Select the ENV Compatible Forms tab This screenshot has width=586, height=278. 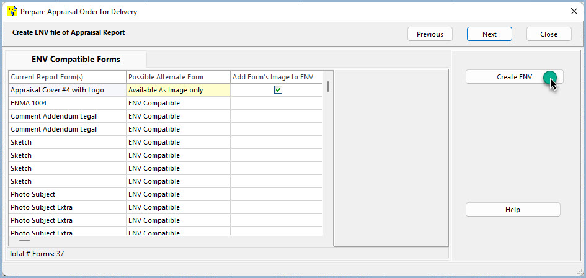(76, 59)
